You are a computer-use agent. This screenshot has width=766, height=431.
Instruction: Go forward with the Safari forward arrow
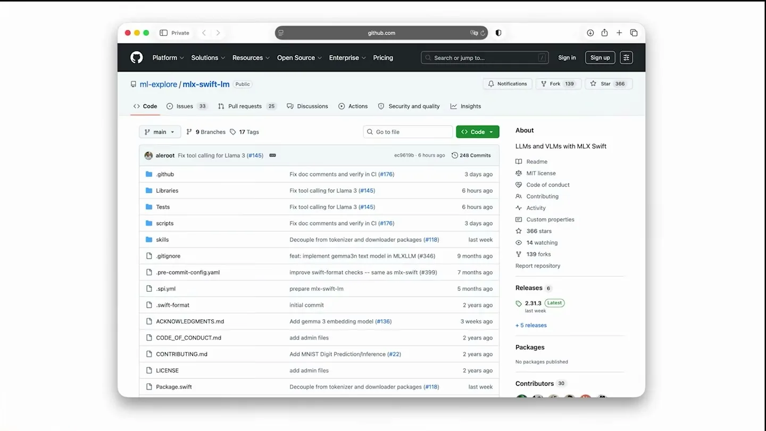tap(218, 33)
